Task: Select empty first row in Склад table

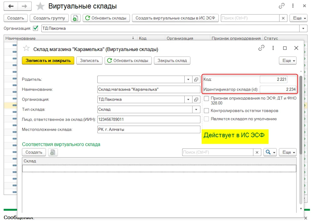Action: (159, 168)
